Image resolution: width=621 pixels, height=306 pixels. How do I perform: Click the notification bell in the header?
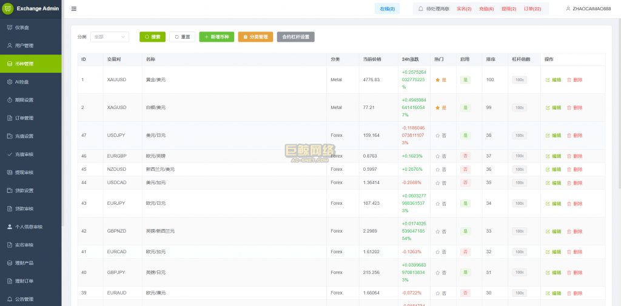pos(421,8)
